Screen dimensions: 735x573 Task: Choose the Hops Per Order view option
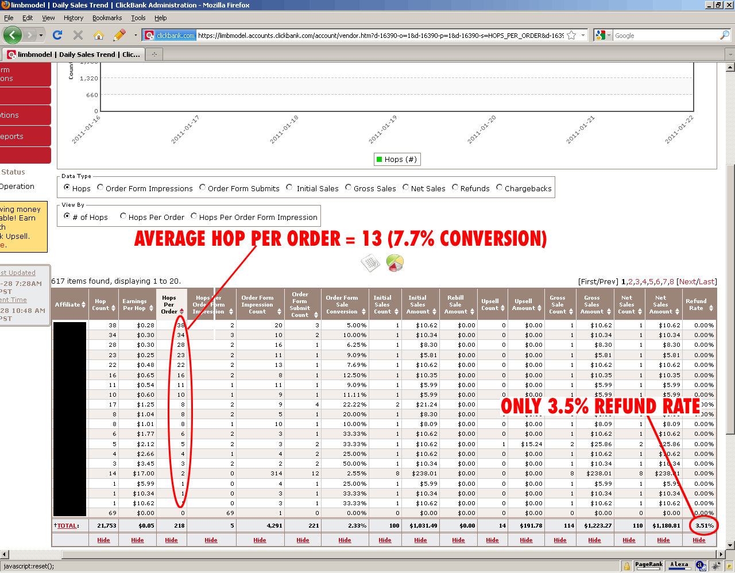[123, 216]
